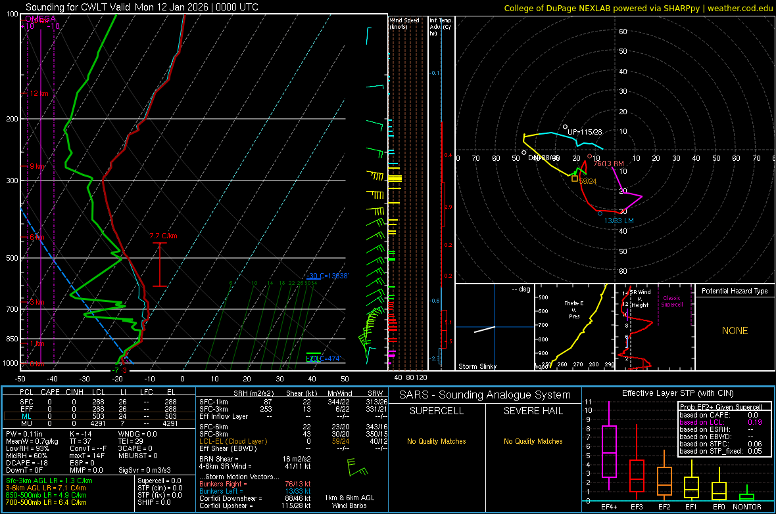This screenshot has width=776, height=514.
Task: Click the 'weather.cod.edu' College of DuPage credit text
Action: (740, 8)
